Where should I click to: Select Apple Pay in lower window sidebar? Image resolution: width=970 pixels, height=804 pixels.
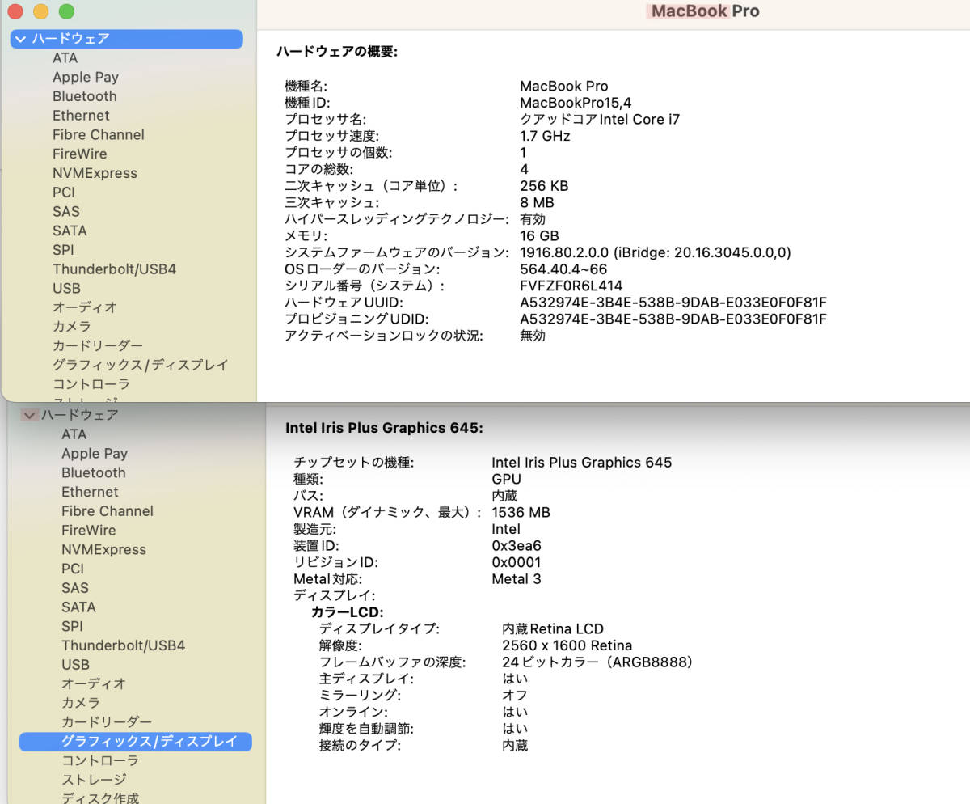click(95, 454)
